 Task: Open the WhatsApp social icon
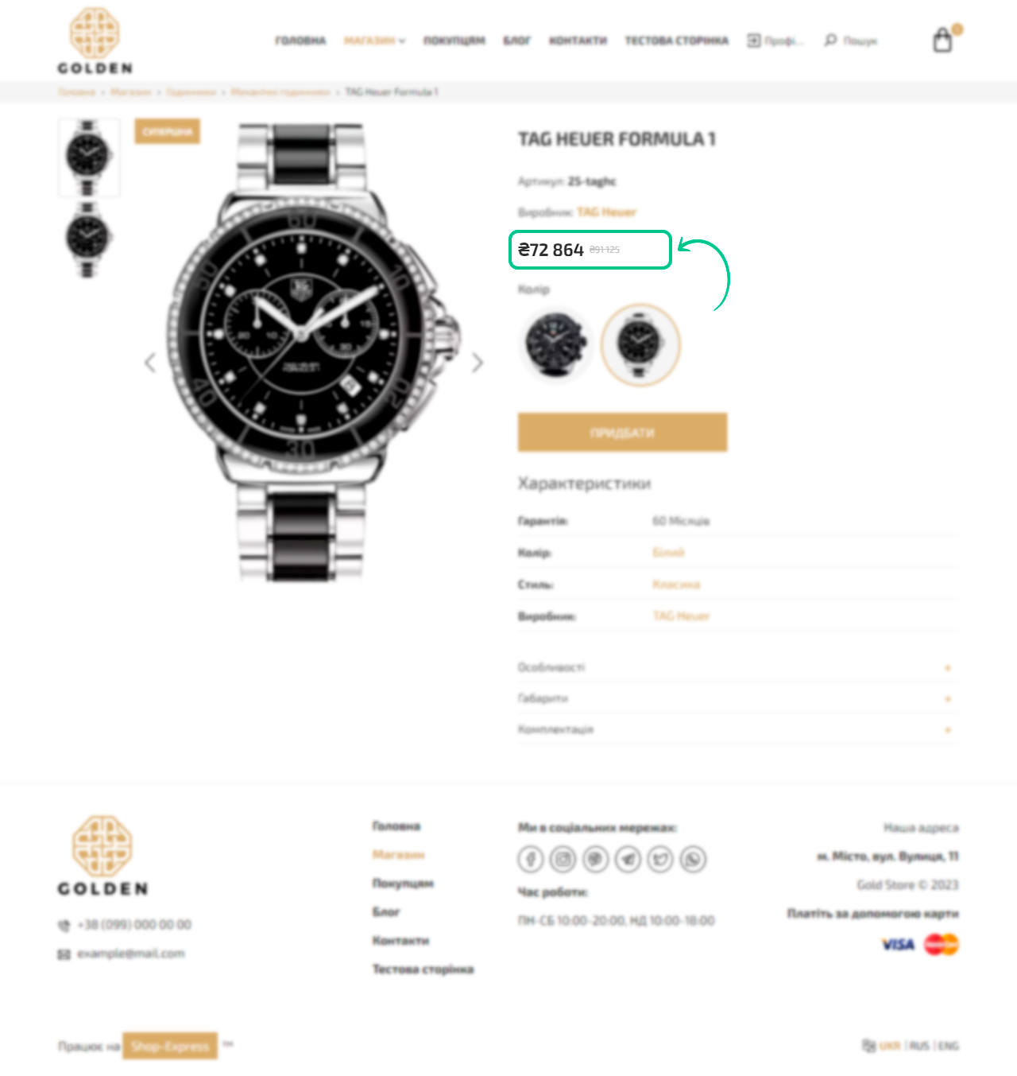[693, 859]
